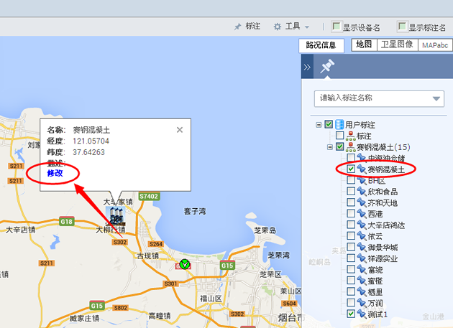Viewport: 453px width, 328px height.
Task: Collapse the 赛钢混凝土(15) group node
Action: 329,147
